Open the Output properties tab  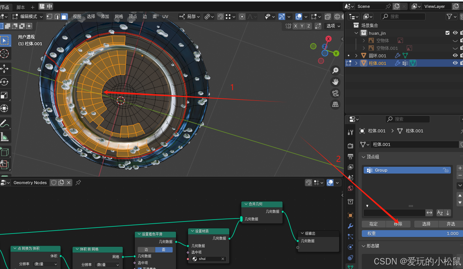350,156
